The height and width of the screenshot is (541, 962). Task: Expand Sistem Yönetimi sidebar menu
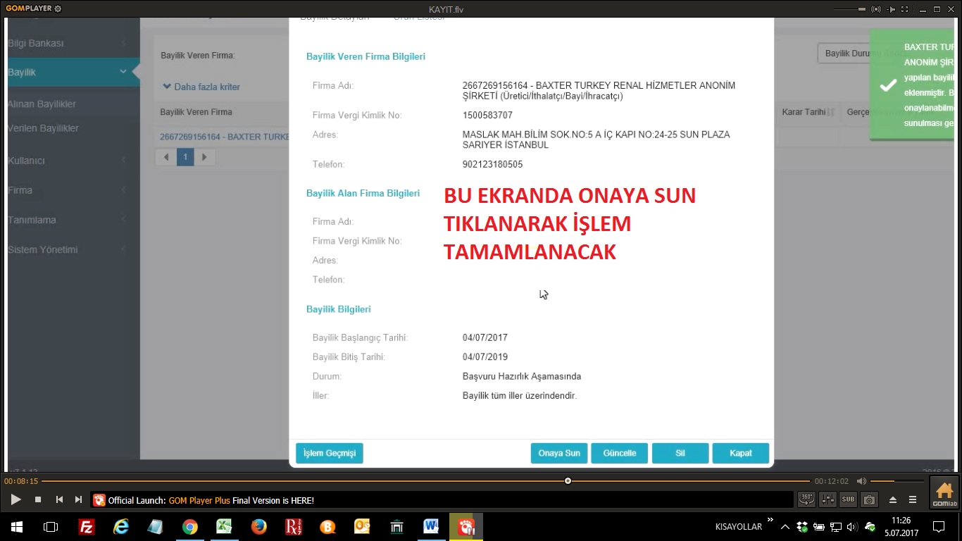[69, 249]
